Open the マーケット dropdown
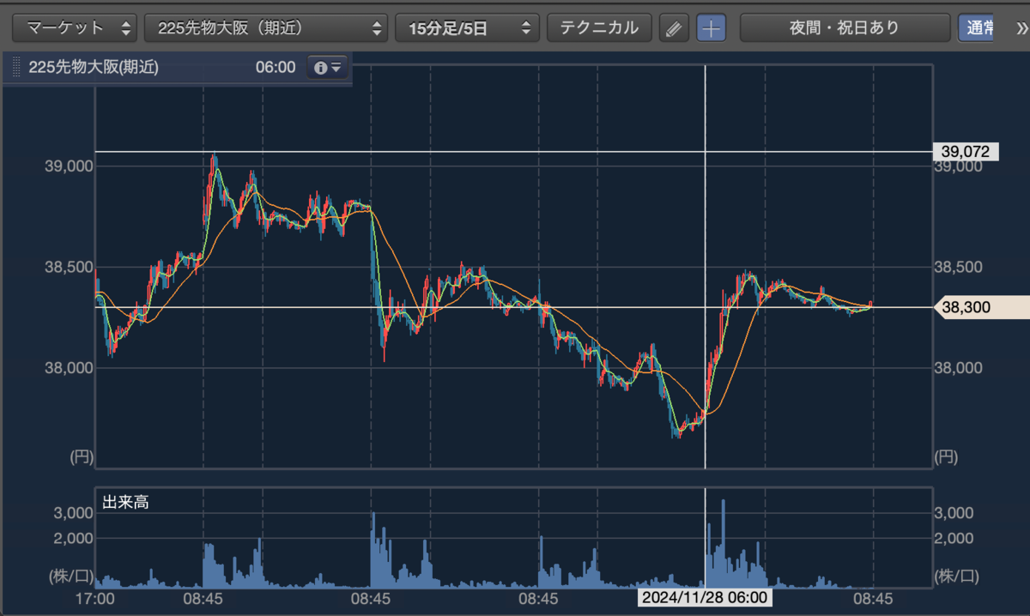 click(x=75, y=27)
